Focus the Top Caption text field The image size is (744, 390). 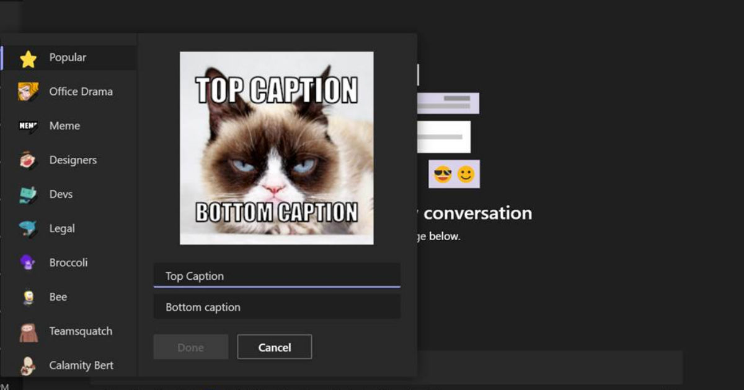tap(277, 275)
